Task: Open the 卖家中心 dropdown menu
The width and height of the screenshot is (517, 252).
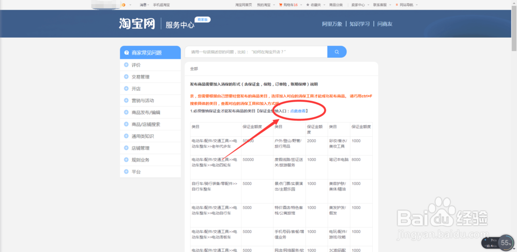Action: tap(360, 5)
